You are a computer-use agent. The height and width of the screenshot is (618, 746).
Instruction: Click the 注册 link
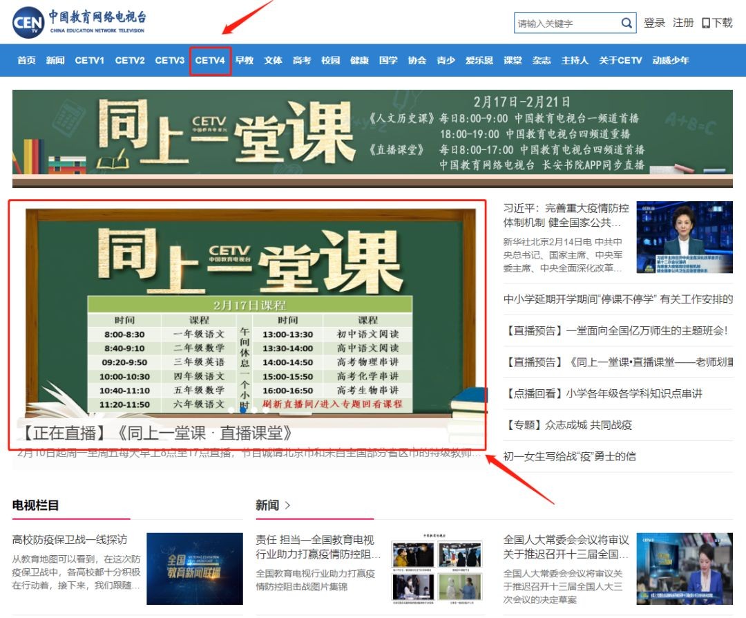coord(683,23)
